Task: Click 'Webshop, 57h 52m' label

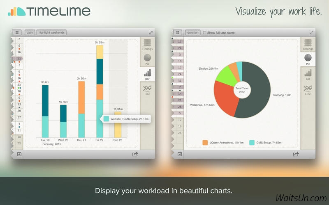Action: click(x=202, y=105)
